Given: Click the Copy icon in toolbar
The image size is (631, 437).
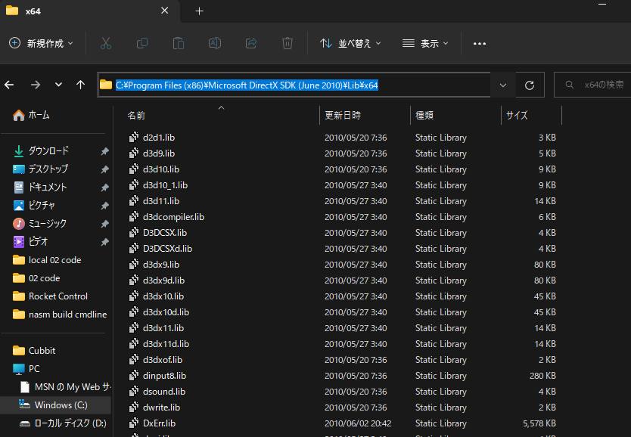Looking at the screenshot, I should tap(142, 43).
